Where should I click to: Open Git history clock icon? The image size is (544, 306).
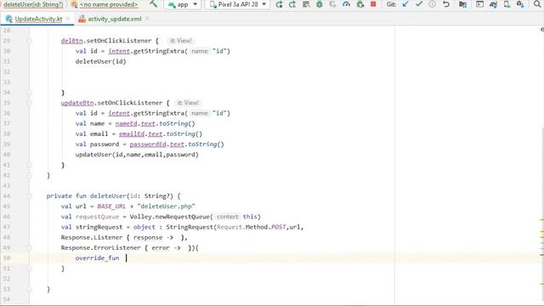[433, 4]
